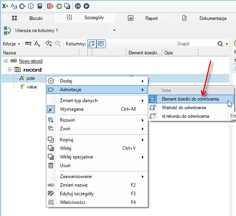Click the A1 rename icon in top toolbar
The height and width of the screenshot is (216, 236).
coord(14,6)
